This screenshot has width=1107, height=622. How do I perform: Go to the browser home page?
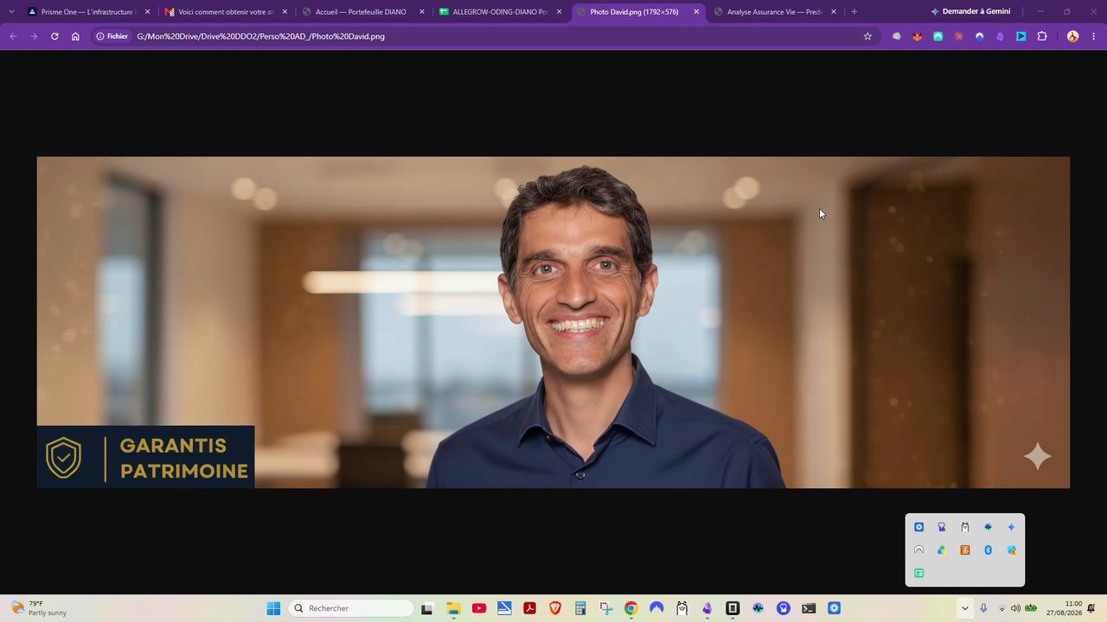[x=75, y=36]
